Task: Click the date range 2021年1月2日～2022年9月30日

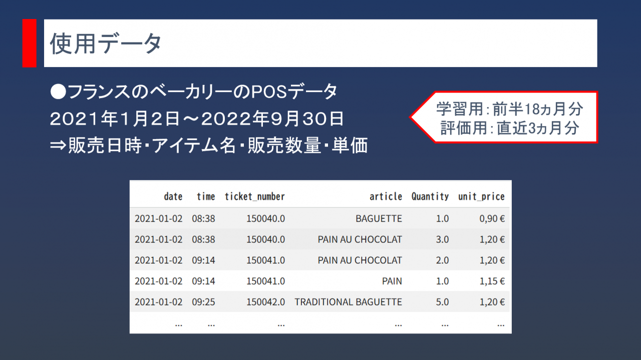Action: (x=197, y=119)
